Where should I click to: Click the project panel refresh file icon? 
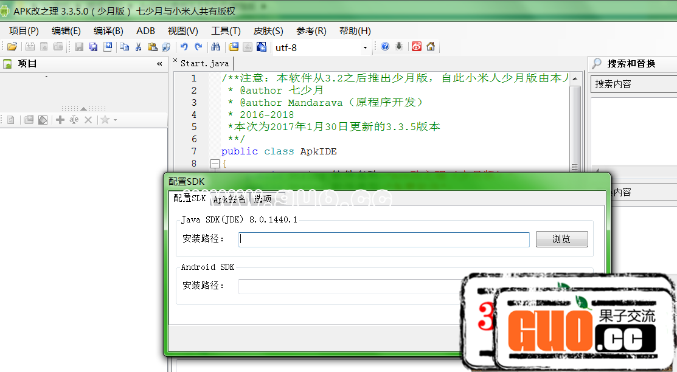(11, 120)
